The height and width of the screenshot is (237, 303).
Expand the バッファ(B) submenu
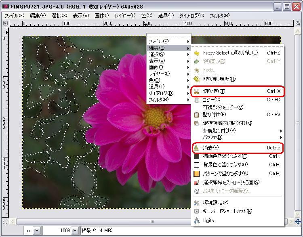click(x=238, y=137)
